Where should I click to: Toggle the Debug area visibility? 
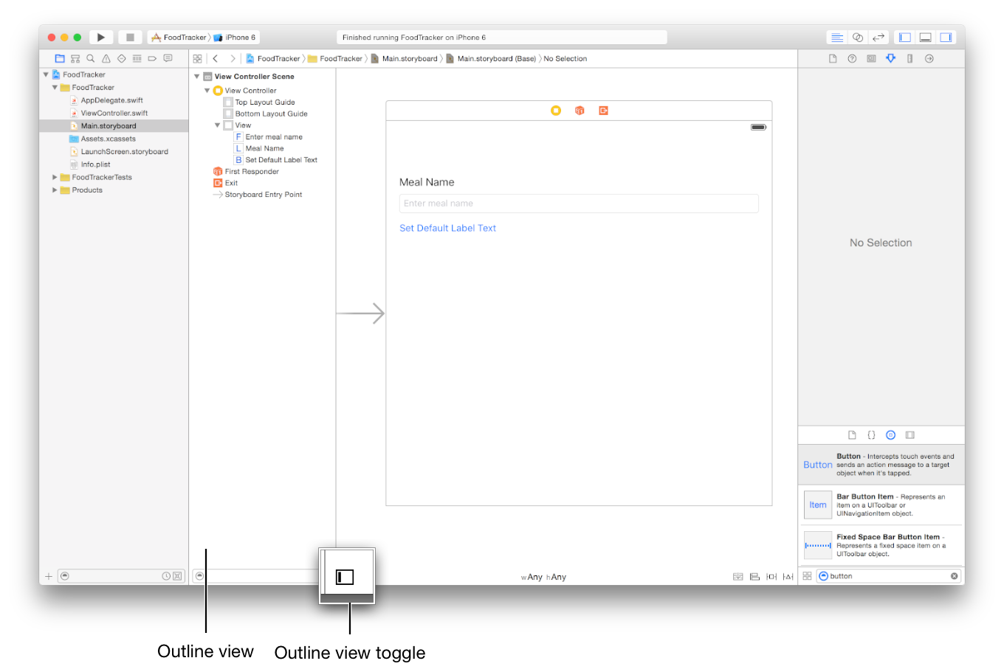pos(925,37)
